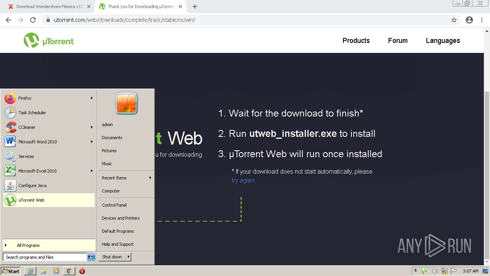Click the Action Center flag icon
The image size is (490, 276).
coord(454,271)
